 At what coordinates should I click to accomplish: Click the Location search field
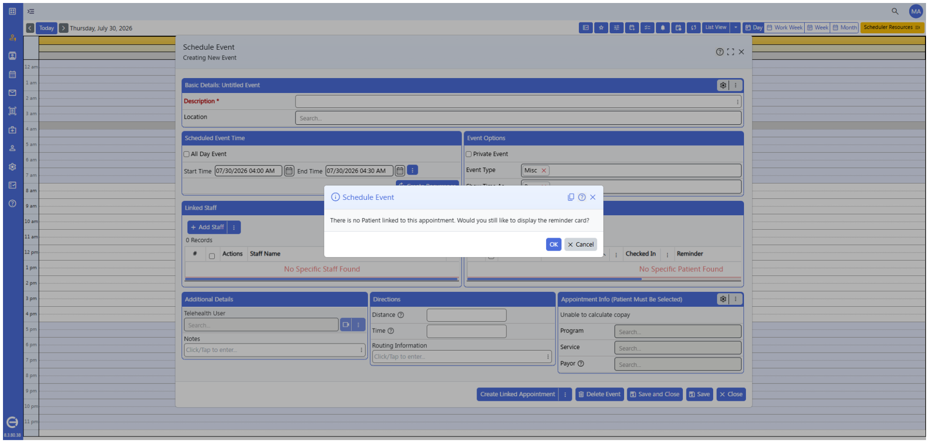(518, 118)
